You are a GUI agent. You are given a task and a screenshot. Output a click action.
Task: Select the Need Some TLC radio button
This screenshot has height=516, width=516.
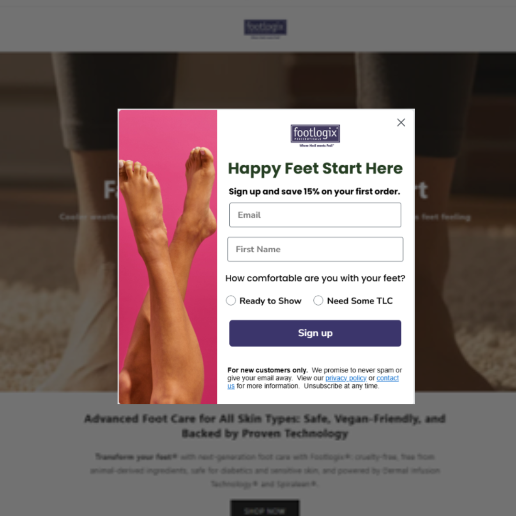click(318, 301)
